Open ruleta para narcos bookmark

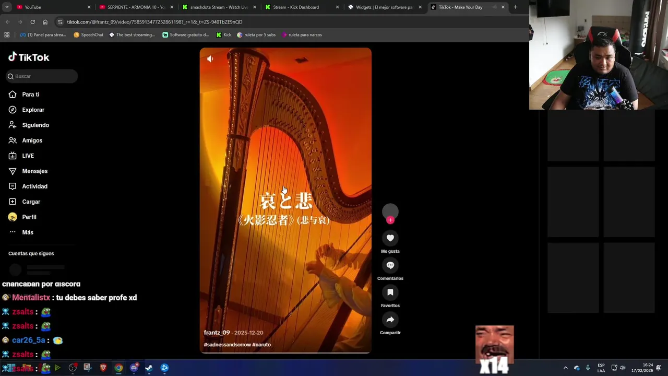point(302,35)
